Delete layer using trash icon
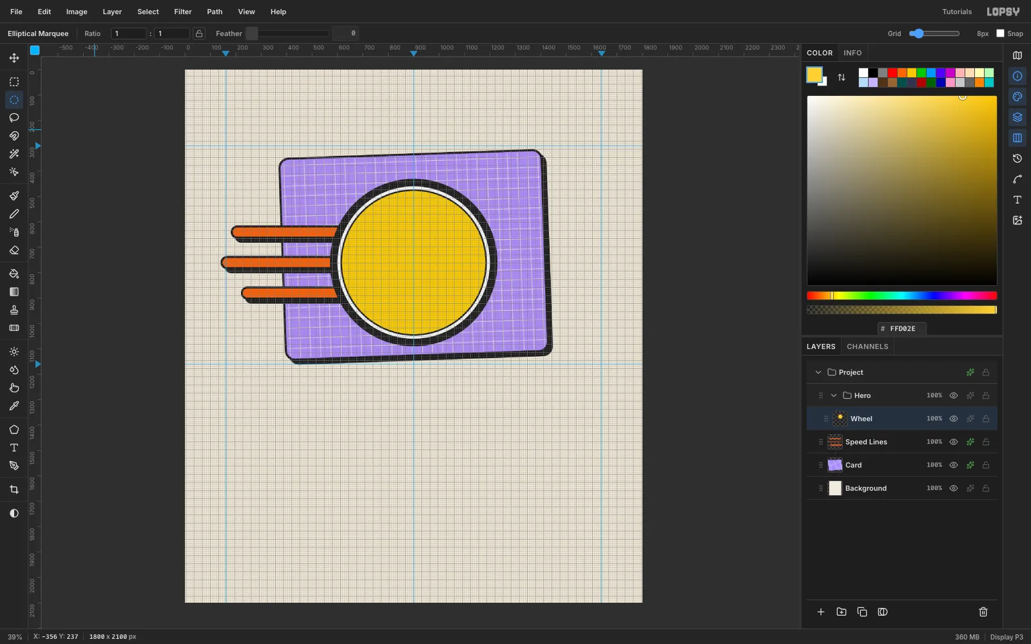 (x=983, y=612)
